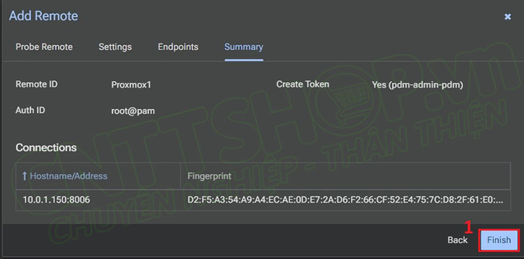524x259 pixels.
Task: Select the 10.0.1.150:8006 address cell
Action: (99, 200)
